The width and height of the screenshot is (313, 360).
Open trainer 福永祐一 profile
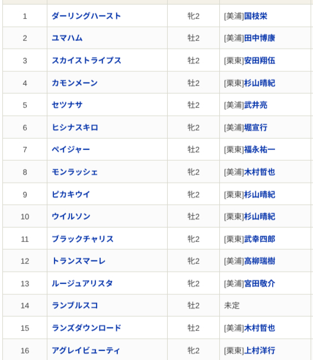260,149
